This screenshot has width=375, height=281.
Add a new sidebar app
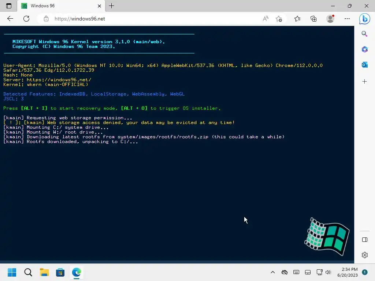pyautogui.click(x=364, y=82)
